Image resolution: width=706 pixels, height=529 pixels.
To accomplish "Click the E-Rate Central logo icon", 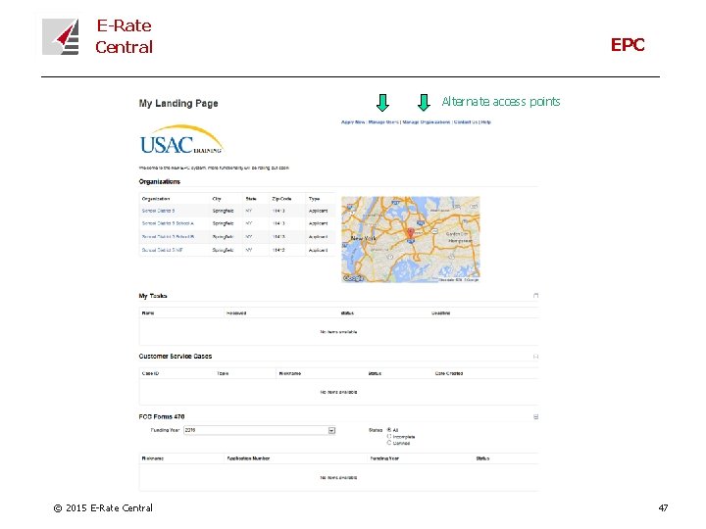I will (61, 36).
